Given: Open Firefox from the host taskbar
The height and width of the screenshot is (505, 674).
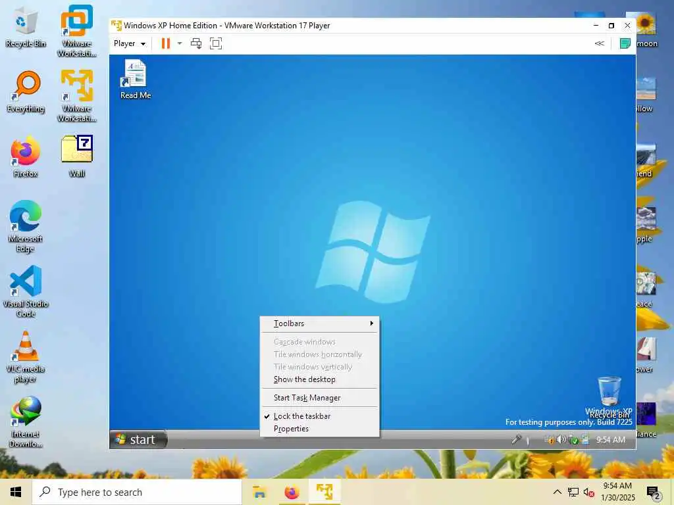Looking at the screenshot, I should [x=292, y=492].
